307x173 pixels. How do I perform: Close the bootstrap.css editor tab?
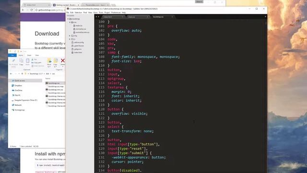pyautogui.click(x=172, y=17)
